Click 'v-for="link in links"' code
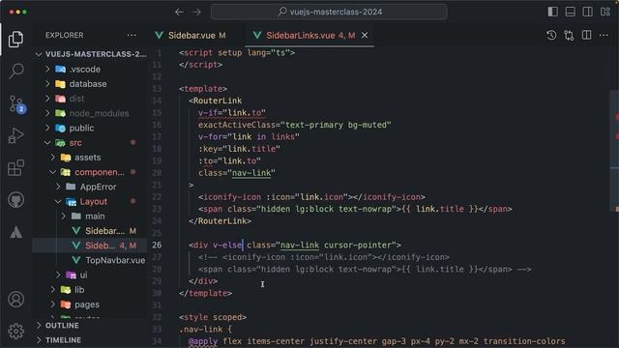This screenshot has height=348, width=619. pyautogui.click(x=249, y=137)
